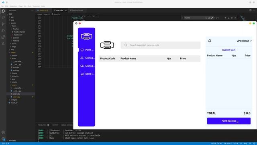Open VS Code Manage gear icon
The width and height of the screenshot is (257, 145).
point(3,139)
